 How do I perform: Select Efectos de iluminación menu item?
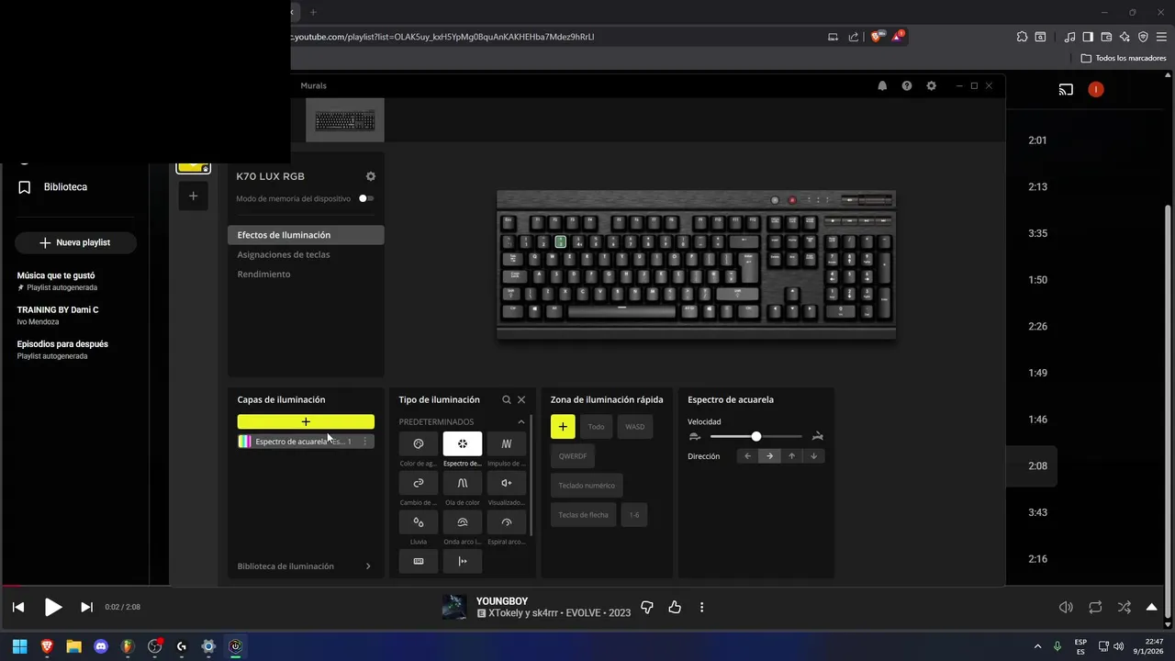(x=306, y=235)
